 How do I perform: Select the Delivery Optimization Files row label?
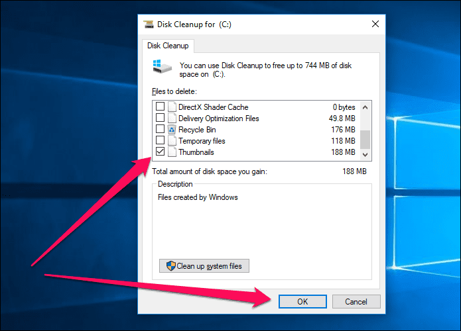click(219, 118)
